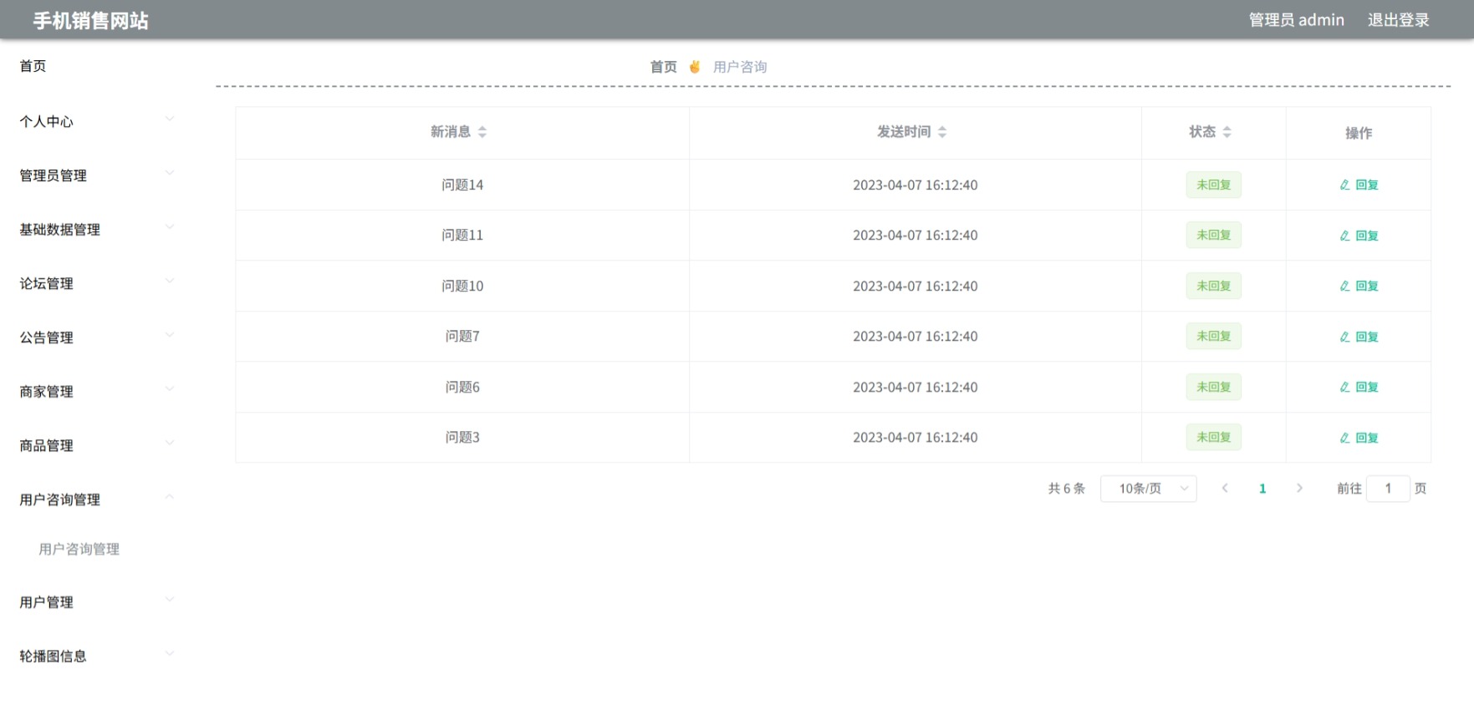Click 问题11 message cell
1474x705 pixels.
tap(462, 236)
